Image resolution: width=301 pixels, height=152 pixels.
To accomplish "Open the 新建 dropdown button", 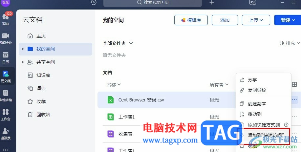I will [x=288, y=20].
